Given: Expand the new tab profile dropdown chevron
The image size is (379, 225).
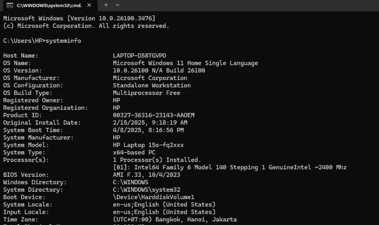Looking at the screenshot, I should click(x=117, y=5).
